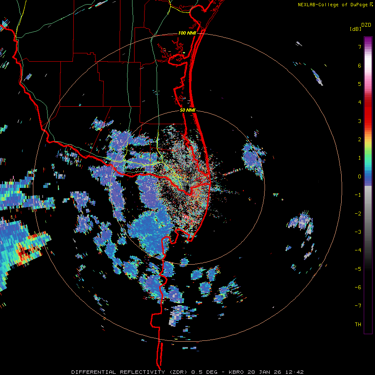The height and width of the screenshot is (375, 375).
Task: Click the 6 value on color scale
Action: [360, 65]
